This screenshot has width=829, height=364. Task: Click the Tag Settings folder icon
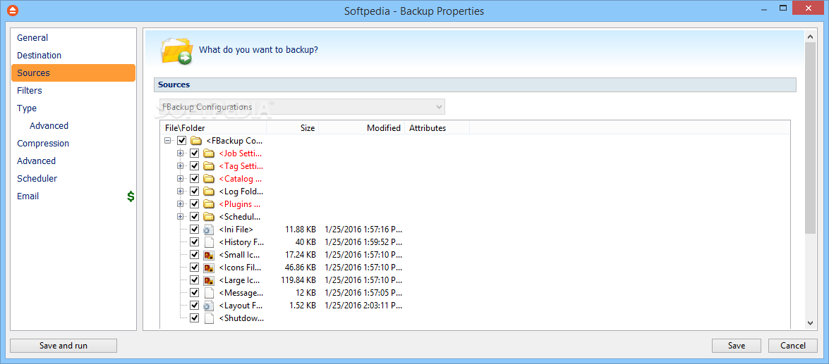point(209,166)
